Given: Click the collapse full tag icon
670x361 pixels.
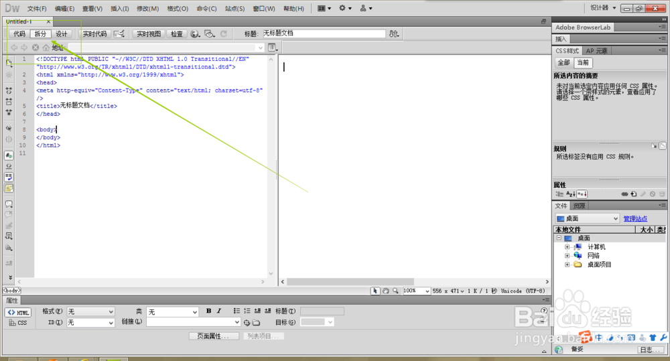Looking at the screenshot, I should click(9, 90).
